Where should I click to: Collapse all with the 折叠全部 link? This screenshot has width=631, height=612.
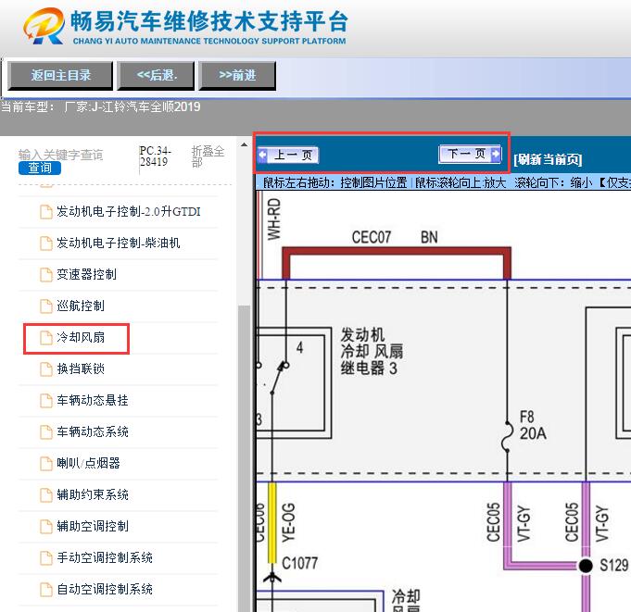pyautogui.click(x=208, y=156)
